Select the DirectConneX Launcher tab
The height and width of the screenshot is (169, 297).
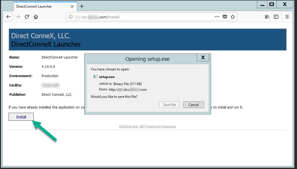[45, 6]
